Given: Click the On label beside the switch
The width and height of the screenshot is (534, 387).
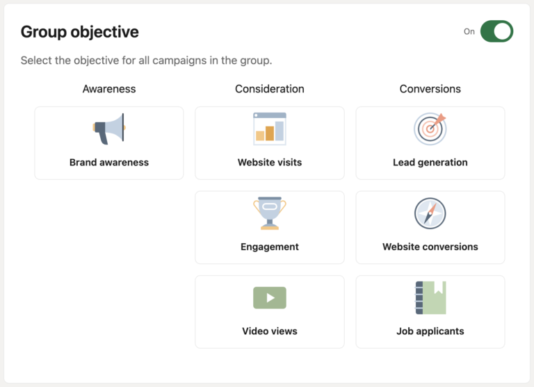Looking at the screenshot, I should point(469,31).
